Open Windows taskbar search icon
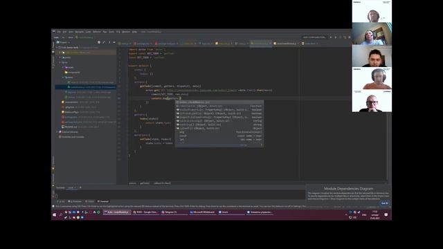Screen dimensions: 443x249 point(60,214)
